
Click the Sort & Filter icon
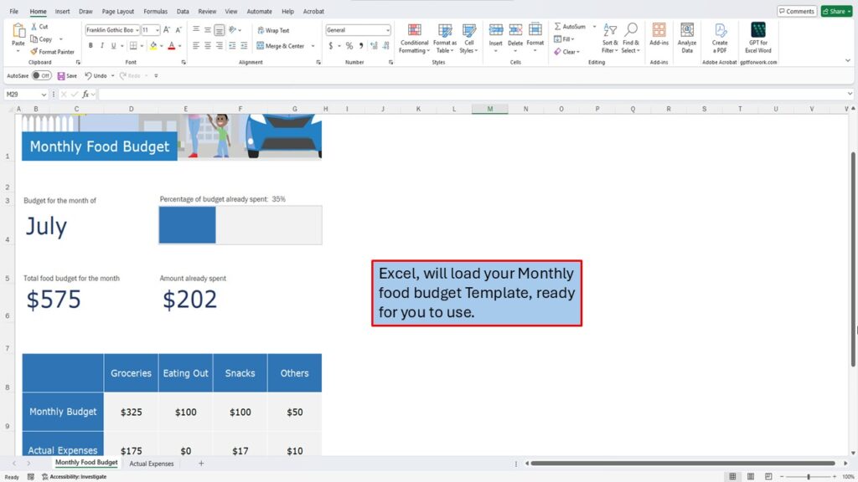click(x=609, y=39)
